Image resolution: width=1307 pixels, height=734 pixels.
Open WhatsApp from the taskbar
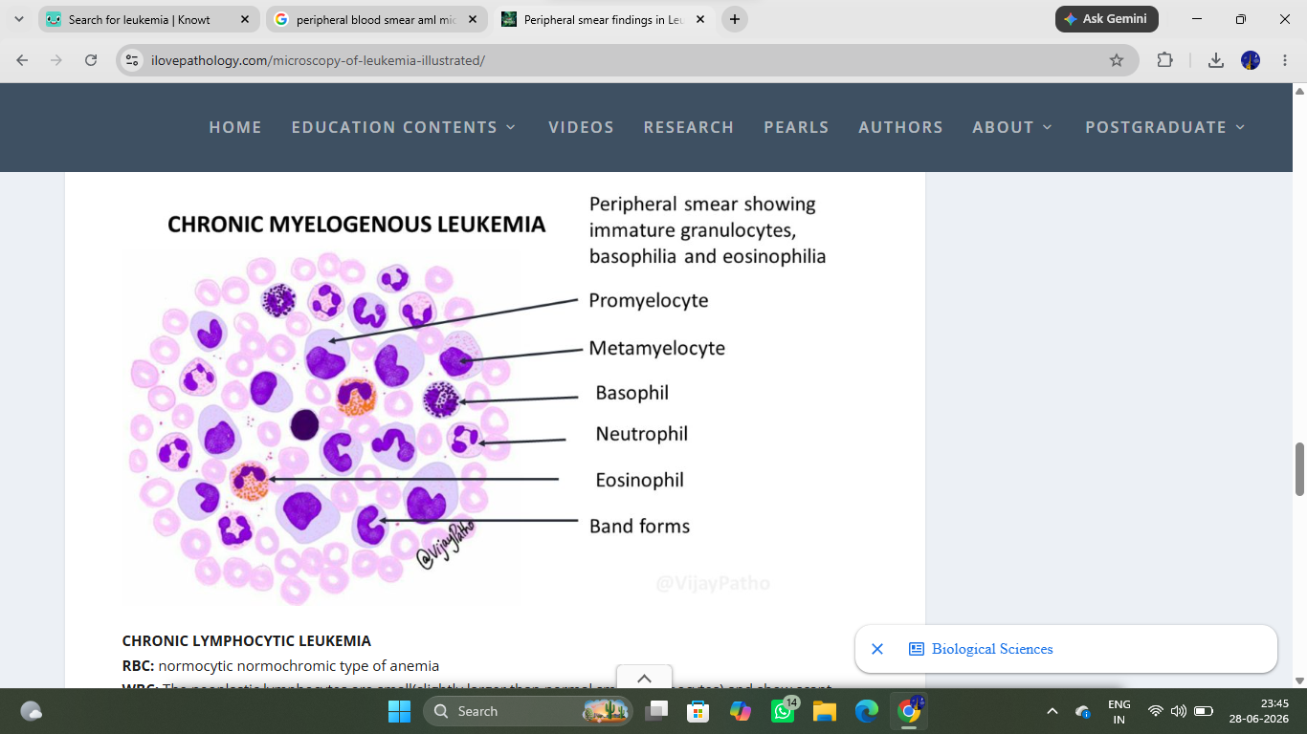click(783, 711)
